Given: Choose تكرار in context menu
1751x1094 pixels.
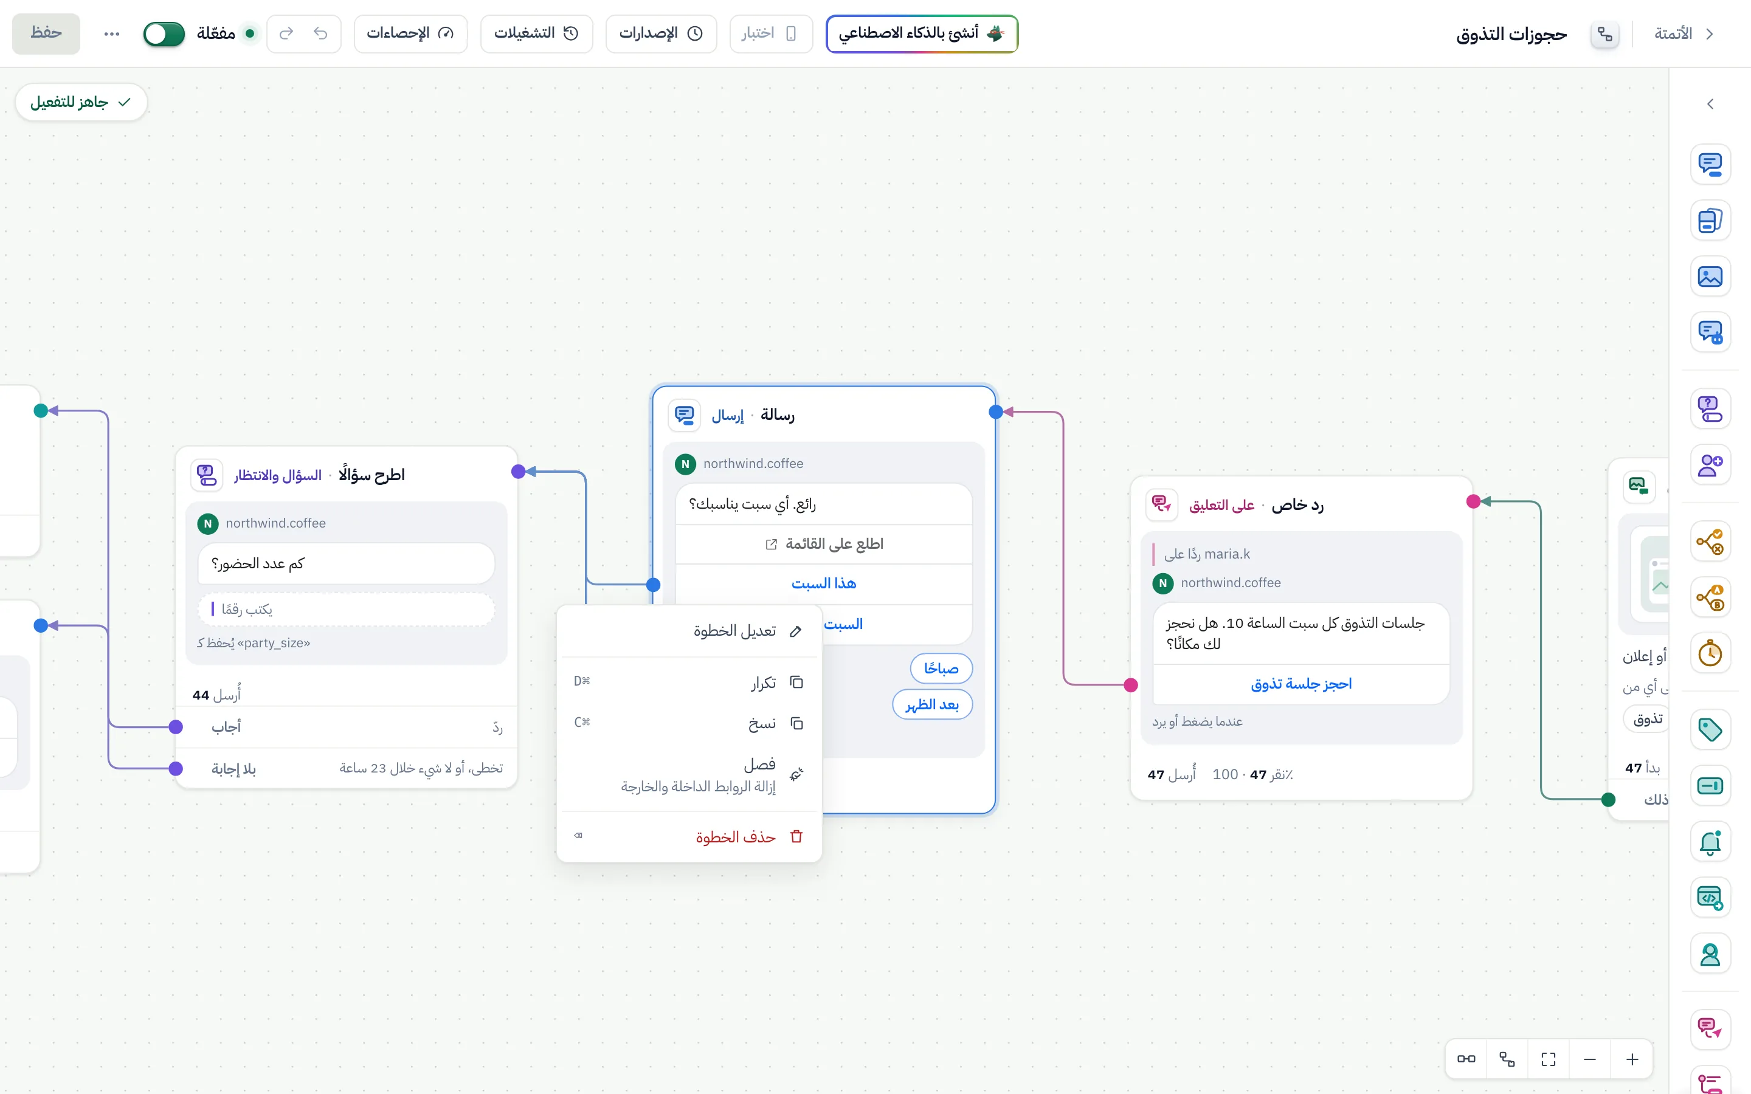Looking at the screenshot, I should tap(689, 683).
